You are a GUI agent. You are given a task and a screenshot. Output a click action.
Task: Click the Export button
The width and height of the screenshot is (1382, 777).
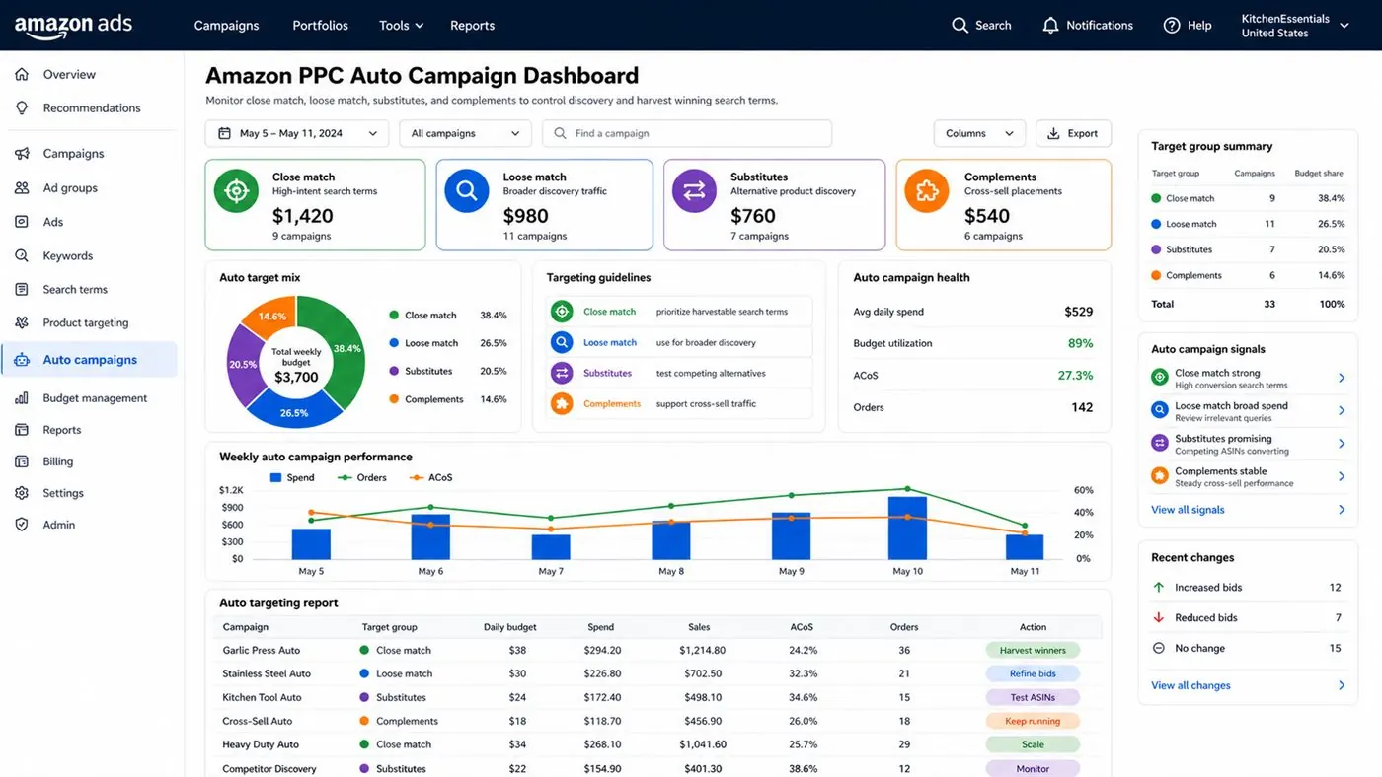(1073, 133)
